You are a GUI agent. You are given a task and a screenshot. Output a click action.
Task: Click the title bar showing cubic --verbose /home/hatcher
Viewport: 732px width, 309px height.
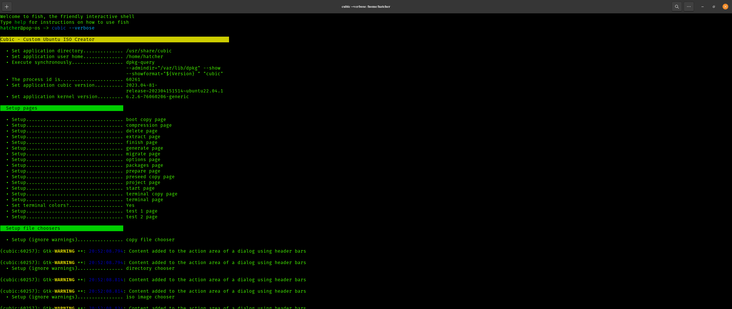coord(366,6)
